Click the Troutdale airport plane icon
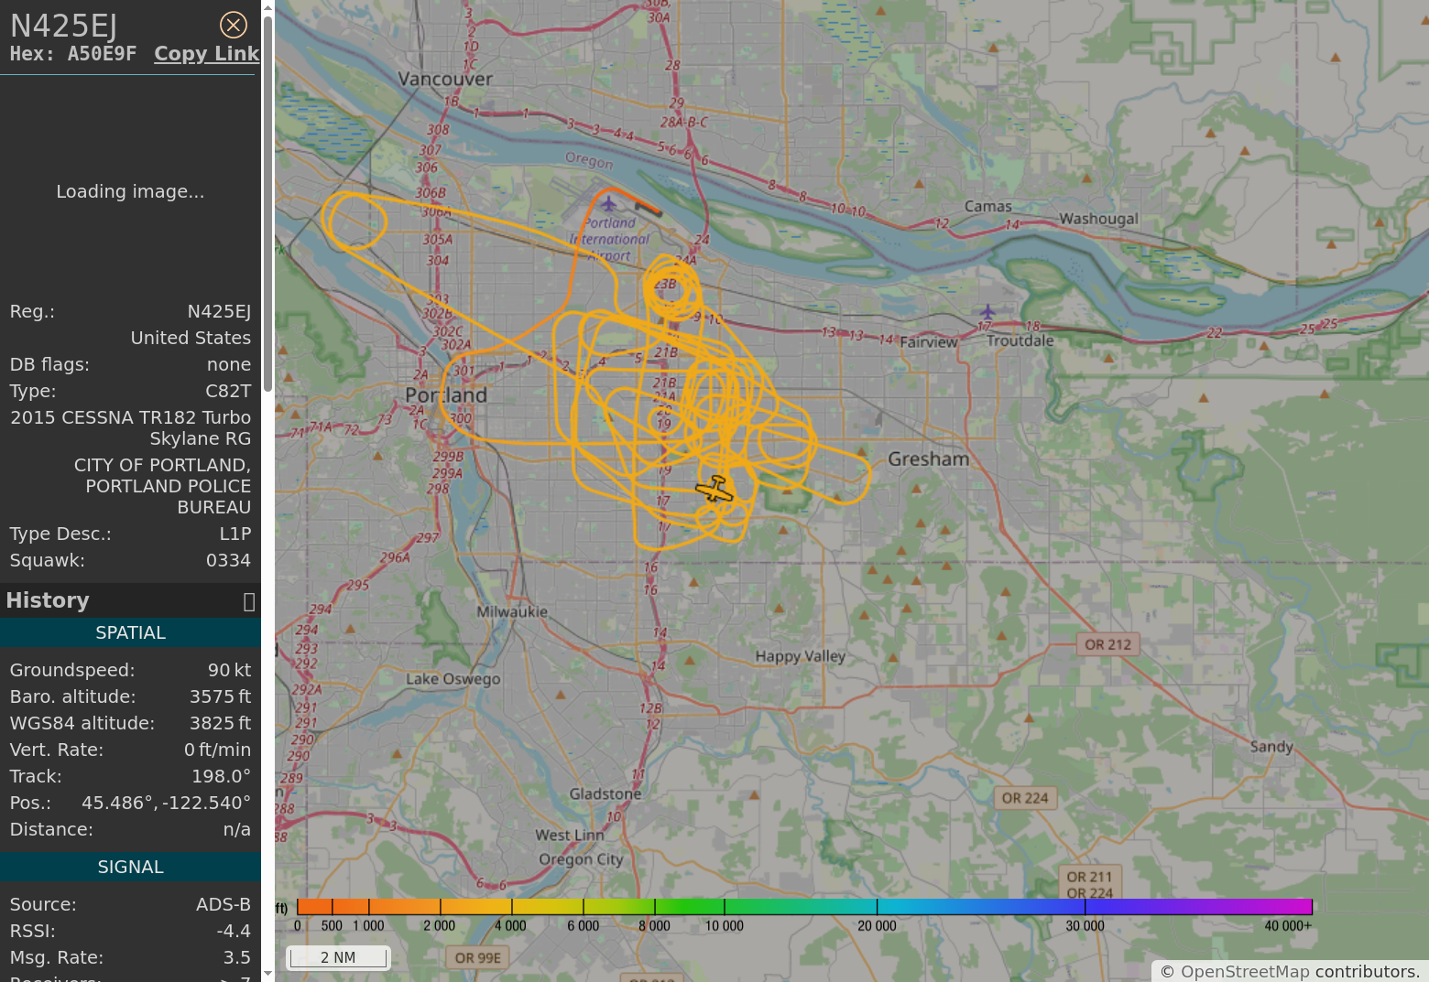 pyautogui.click(x=987, y=312)
